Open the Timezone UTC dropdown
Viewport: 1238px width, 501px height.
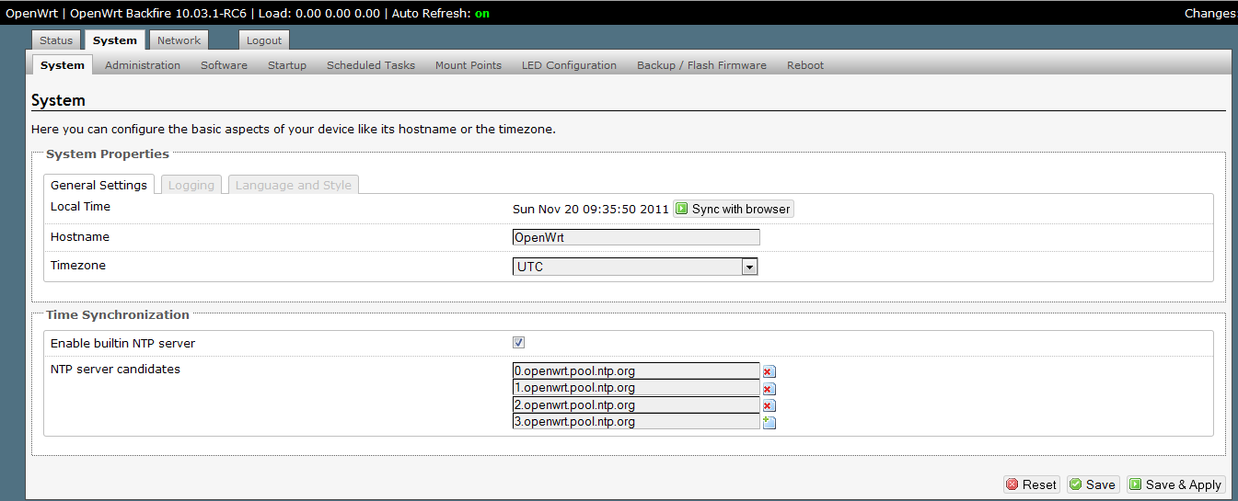pyautogui.click(x=635, y=267)
